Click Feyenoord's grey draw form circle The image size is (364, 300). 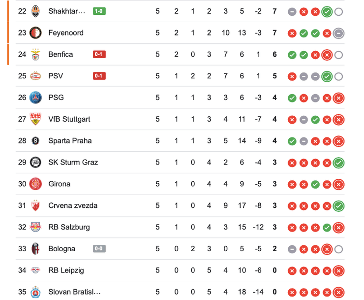(x=338, y=33)
